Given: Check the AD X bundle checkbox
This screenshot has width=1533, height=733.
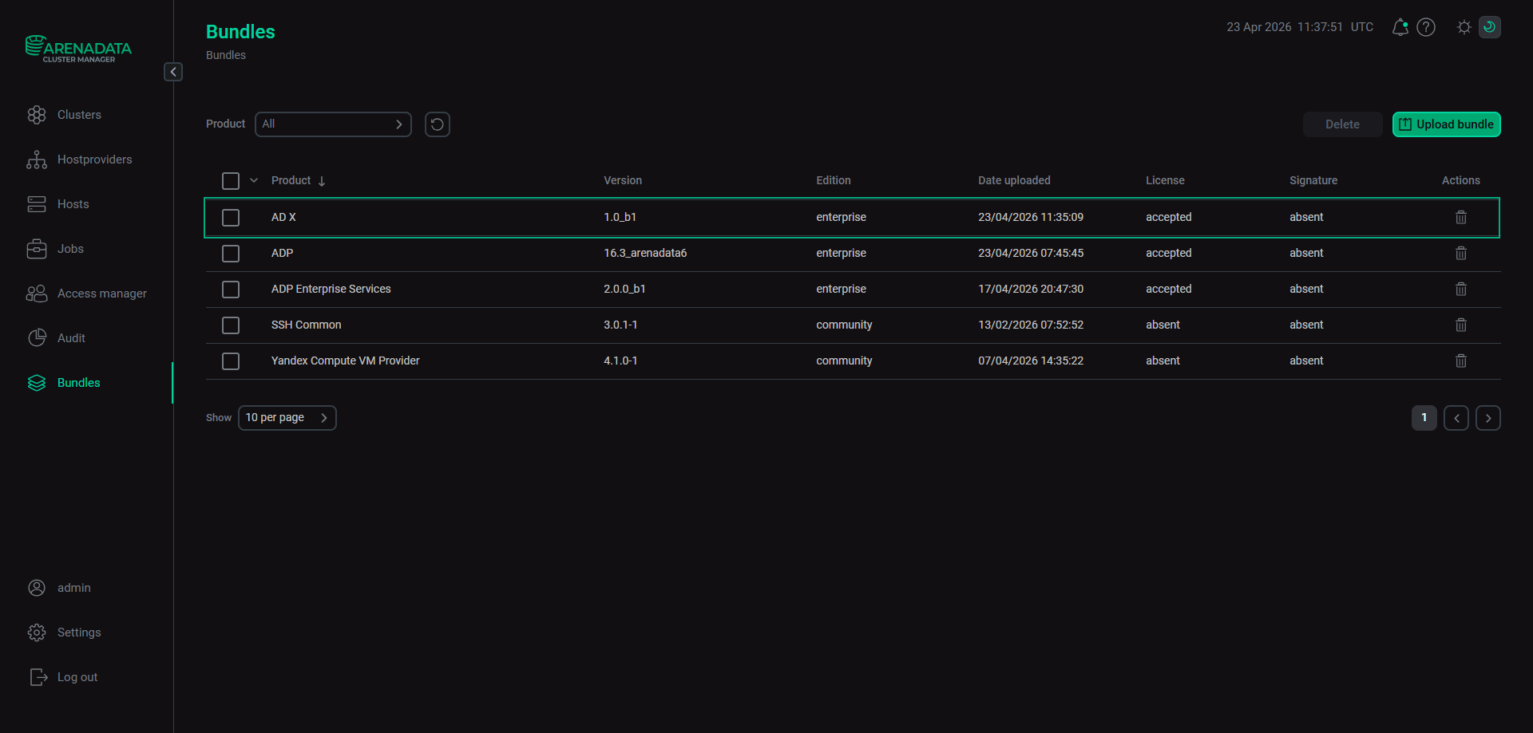Looking at the screenshot, I should (x=231, y=218).
